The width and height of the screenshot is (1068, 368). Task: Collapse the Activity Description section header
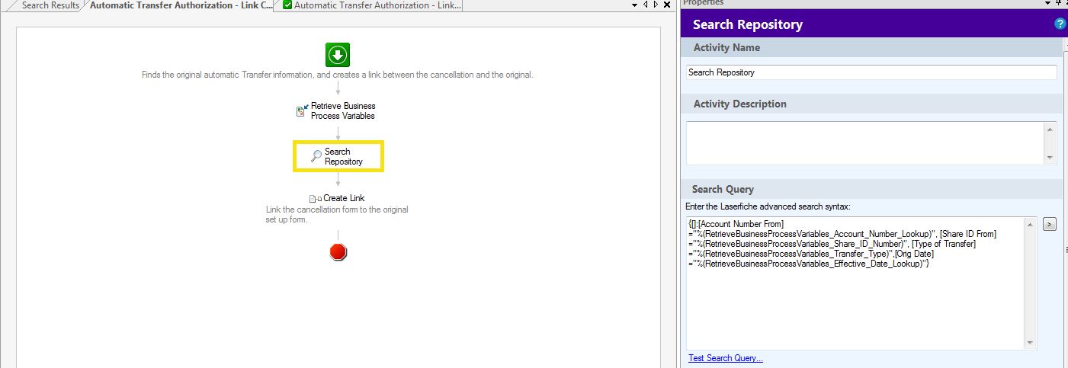[x=871, y=104]
